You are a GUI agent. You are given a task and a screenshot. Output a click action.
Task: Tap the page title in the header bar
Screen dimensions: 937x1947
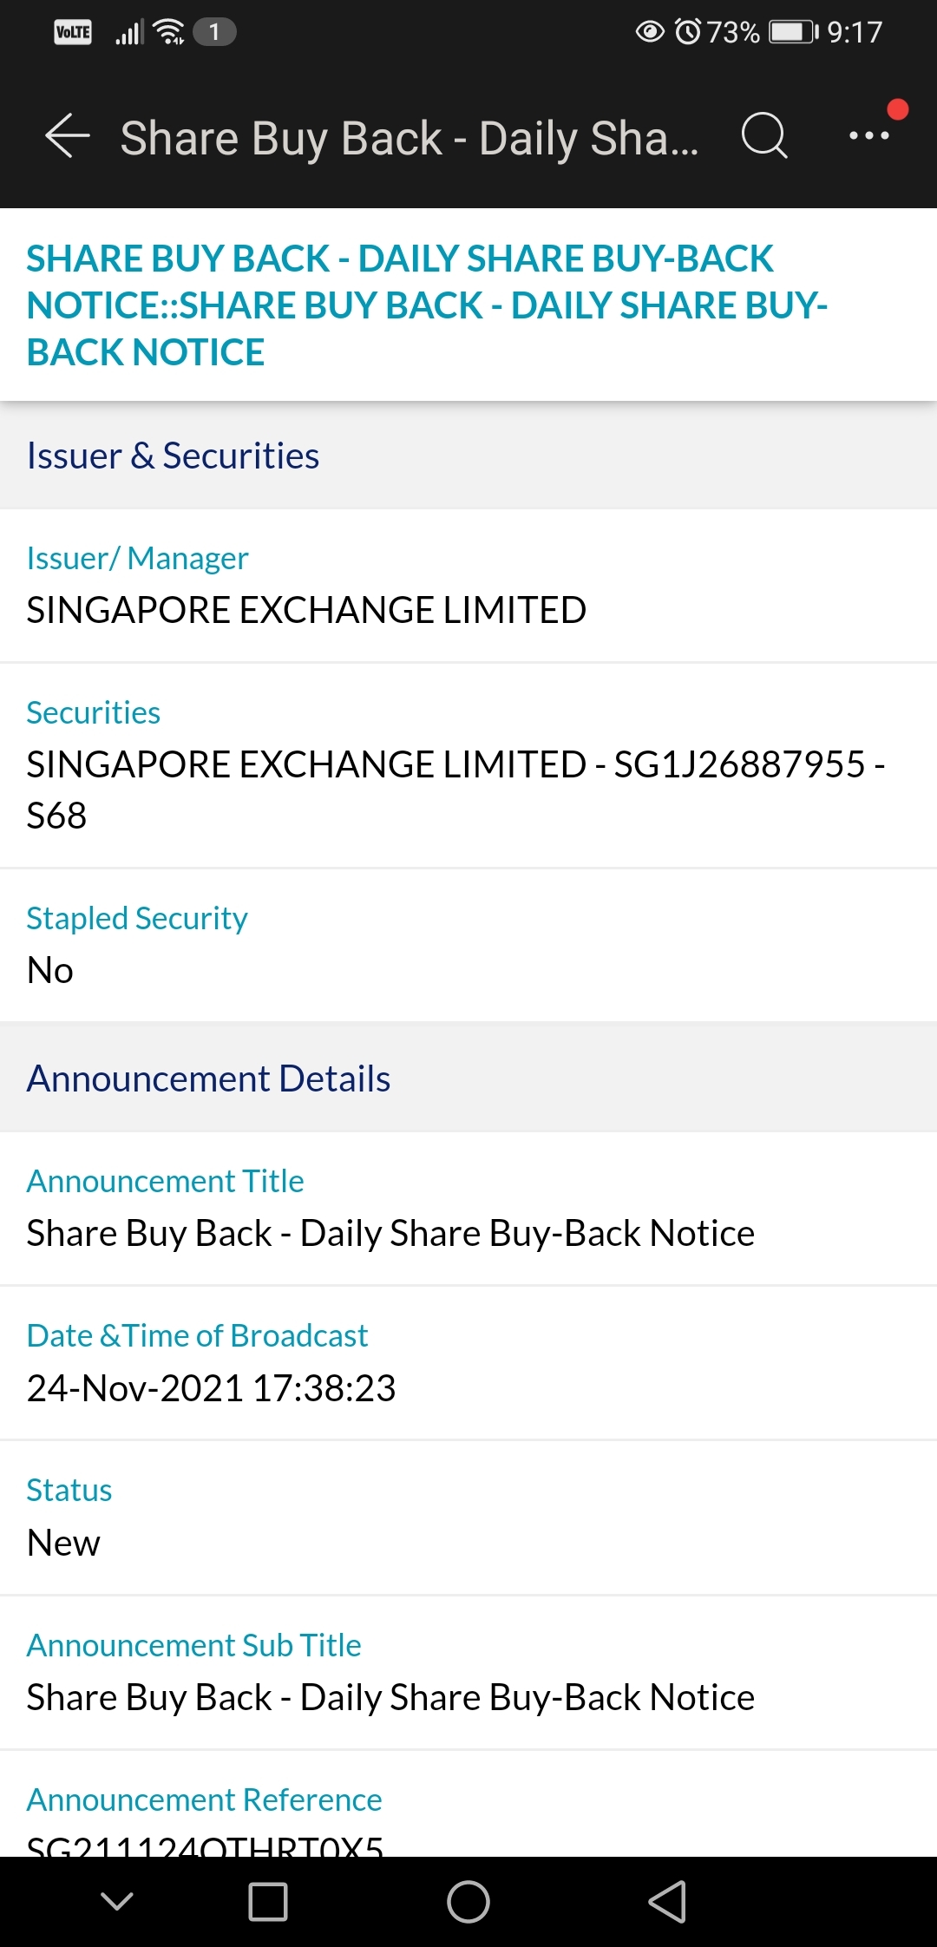(x=409, y=138)
